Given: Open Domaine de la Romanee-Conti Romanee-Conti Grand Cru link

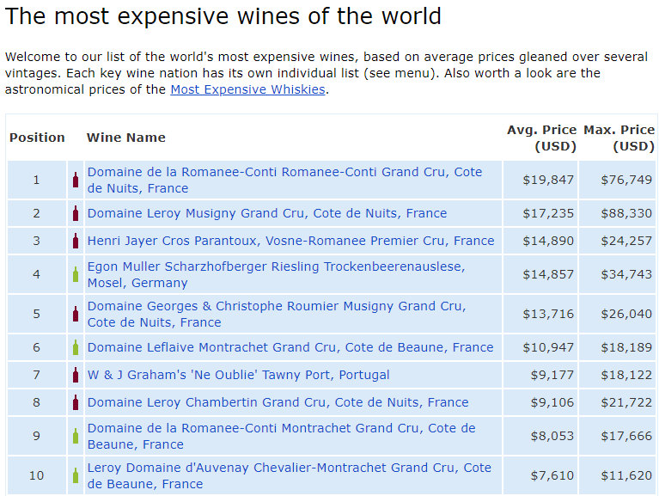Looking at the screenshot, I should pos(284,180).
